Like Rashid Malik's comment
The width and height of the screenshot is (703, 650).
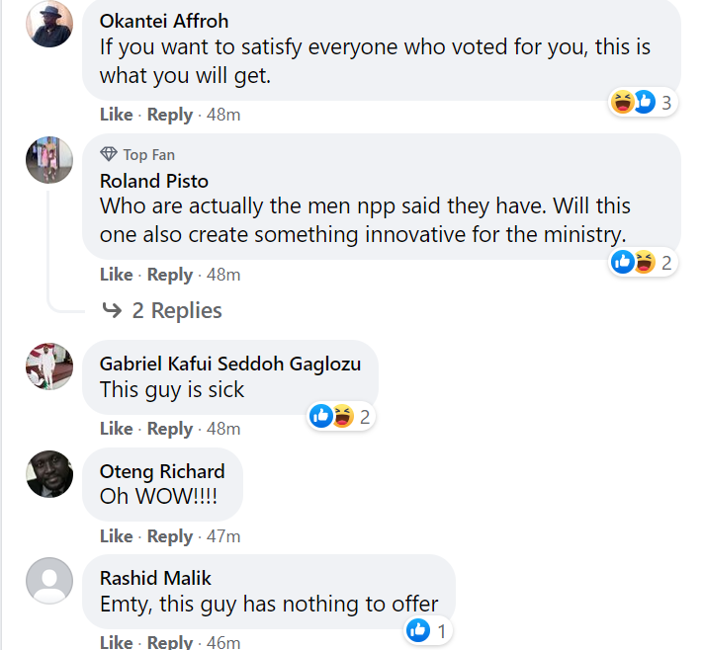116,642
